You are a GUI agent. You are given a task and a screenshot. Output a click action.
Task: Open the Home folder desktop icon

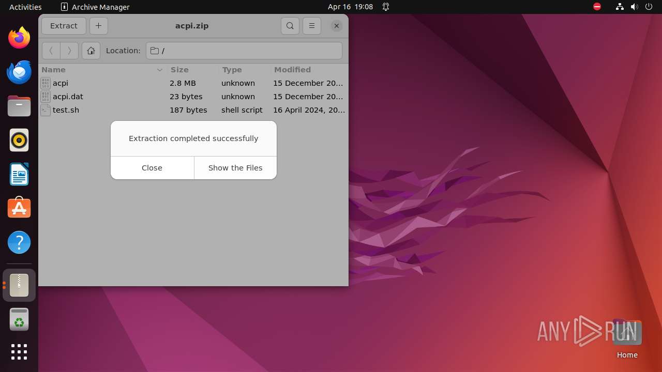[x=627, y=339]
